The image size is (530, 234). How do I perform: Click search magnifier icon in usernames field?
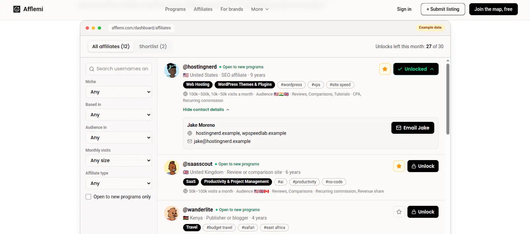(x=92, y=69)
